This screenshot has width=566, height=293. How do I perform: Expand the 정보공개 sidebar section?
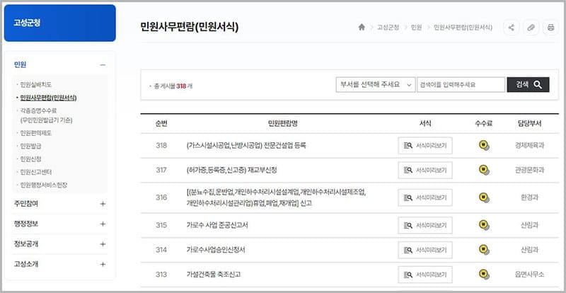[103, 244]
